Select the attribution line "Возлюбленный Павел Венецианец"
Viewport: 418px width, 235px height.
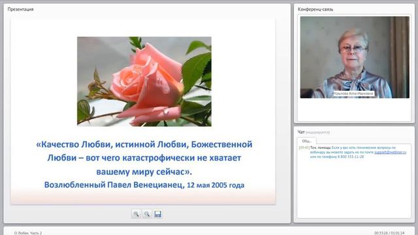click(113, 185)
